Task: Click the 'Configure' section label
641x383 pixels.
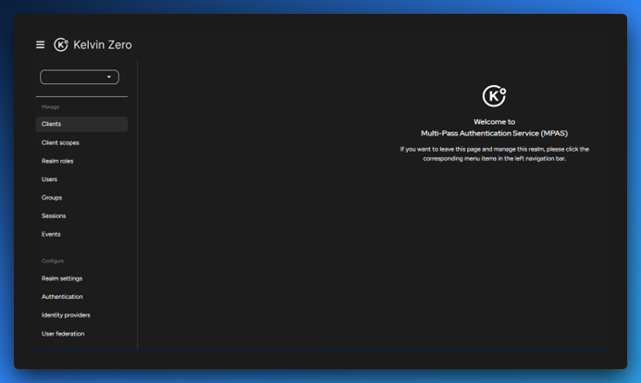Action: pos(53,261)
